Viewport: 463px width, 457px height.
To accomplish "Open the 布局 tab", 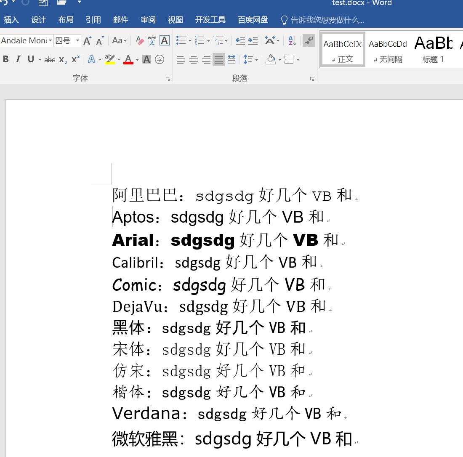I will 66,20.
